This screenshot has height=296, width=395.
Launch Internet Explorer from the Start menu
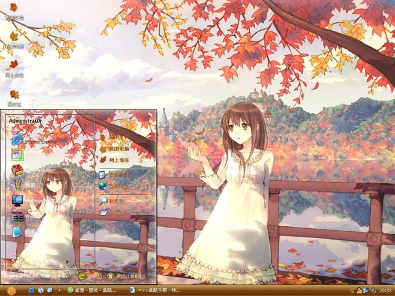(x=34, y=140)
